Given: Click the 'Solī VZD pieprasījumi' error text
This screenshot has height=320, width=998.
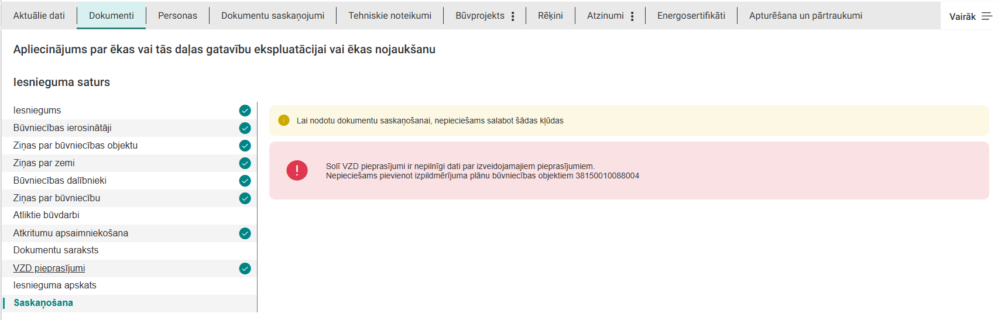Looking at the screenshot, I should click(460, 166).
